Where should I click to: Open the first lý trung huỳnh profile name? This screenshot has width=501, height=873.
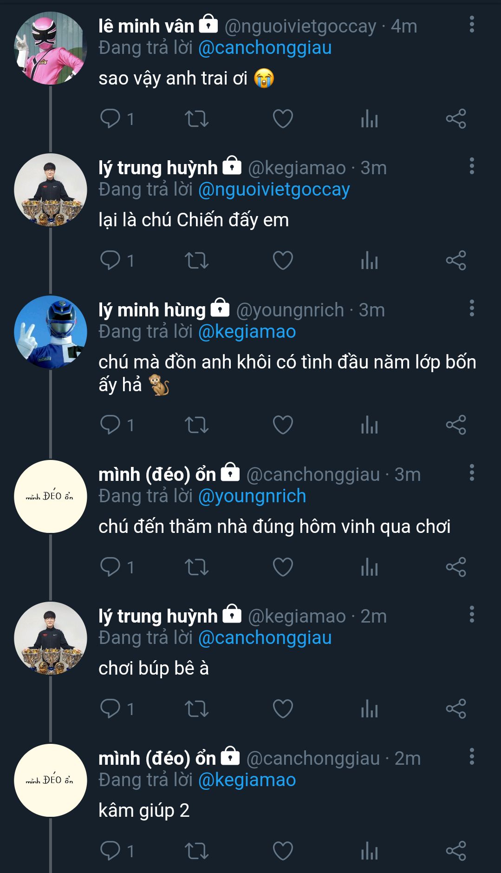point(158,168)
